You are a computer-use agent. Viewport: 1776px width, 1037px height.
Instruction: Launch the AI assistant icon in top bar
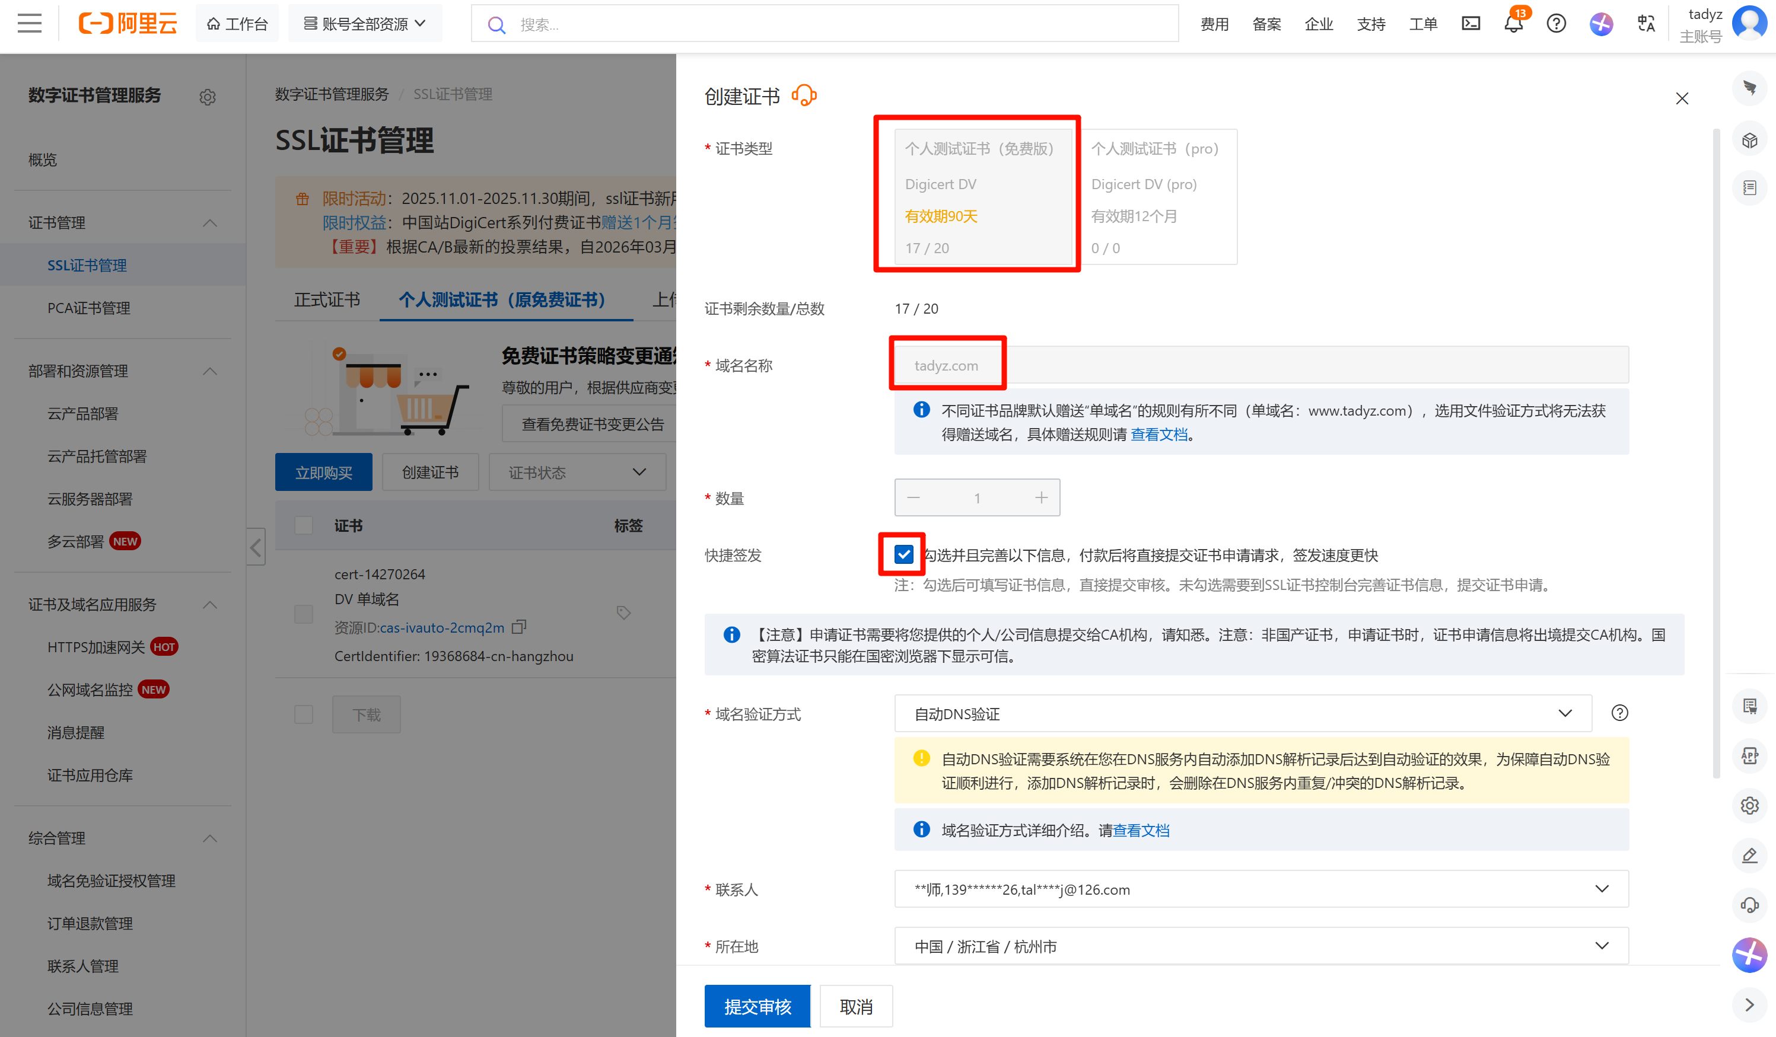pos(1601,23)
